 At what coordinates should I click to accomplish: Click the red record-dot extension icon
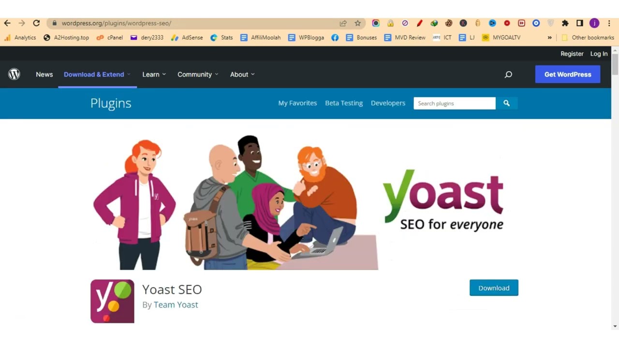click(507, 23)
